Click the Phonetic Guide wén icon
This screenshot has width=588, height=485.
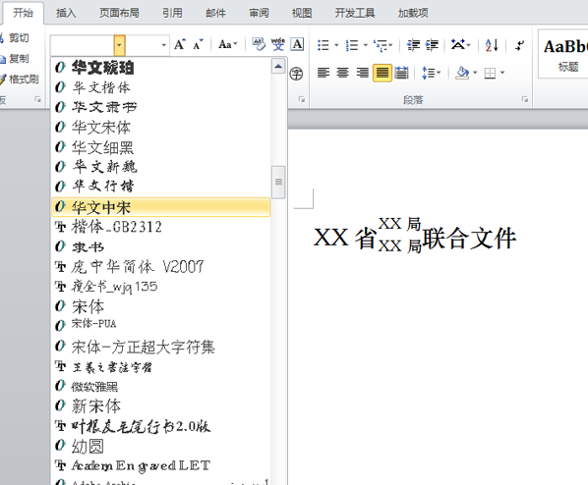(278, 44)
